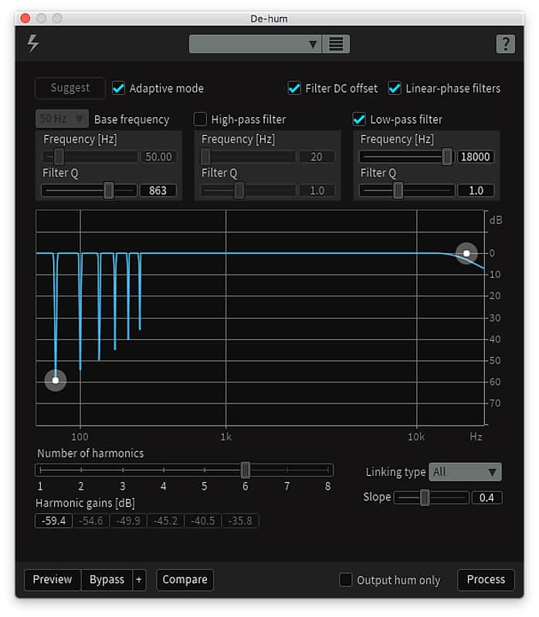The width and height of the screenshot is (539, 617).
Task: Disable the Low-pass filter checkbox
Action: point(359,119)
